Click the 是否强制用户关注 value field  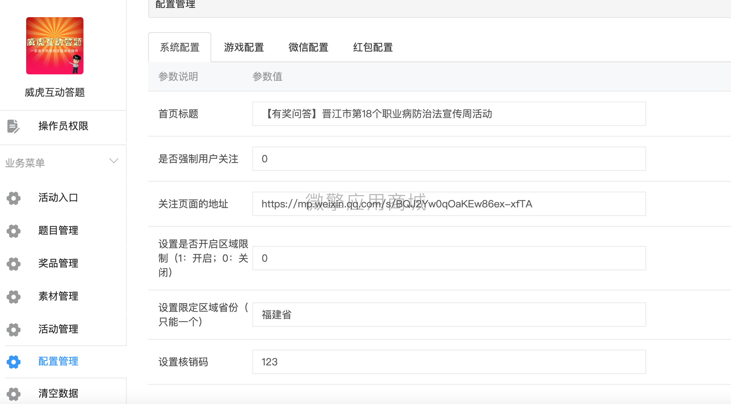[449, 159]
